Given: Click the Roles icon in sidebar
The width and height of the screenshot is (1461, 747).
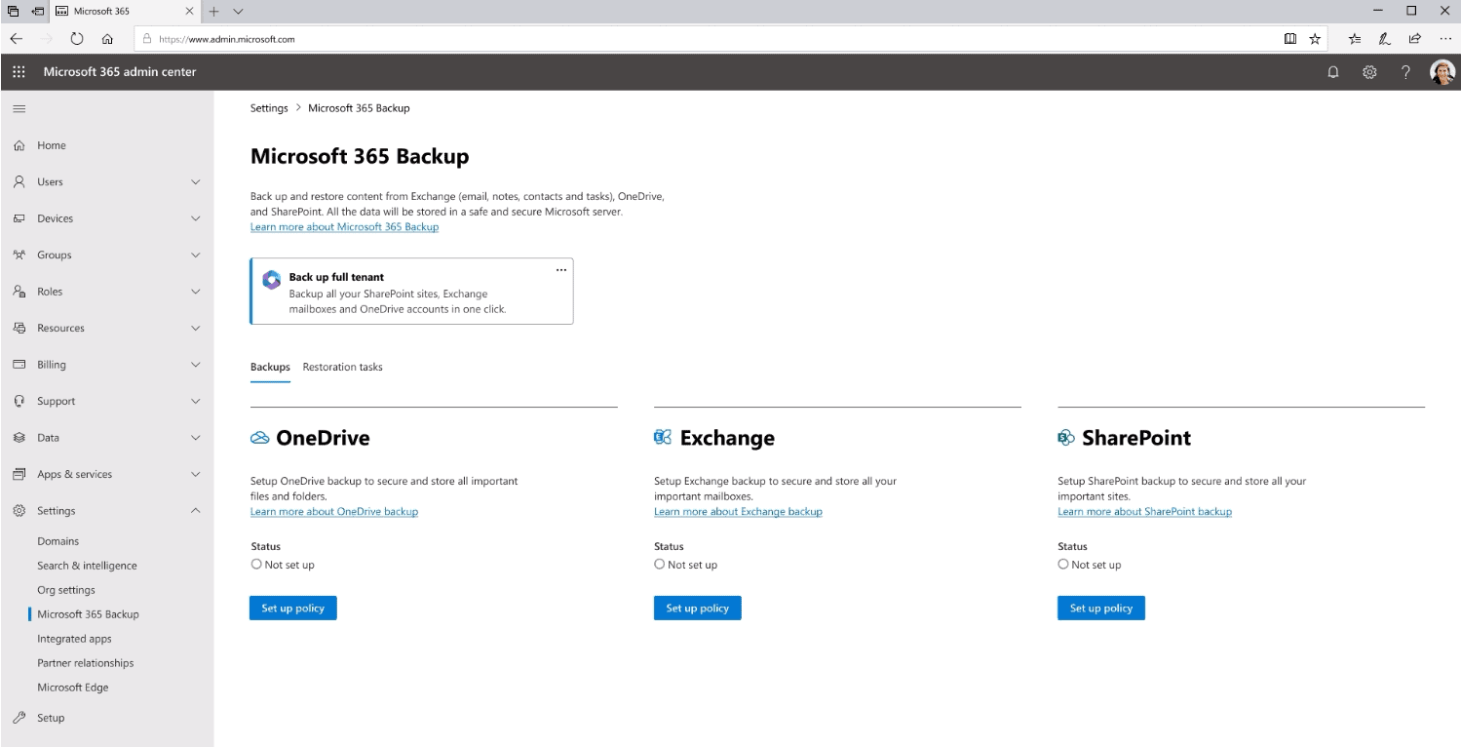Looking at the screenshot, I should pos(19,292).
